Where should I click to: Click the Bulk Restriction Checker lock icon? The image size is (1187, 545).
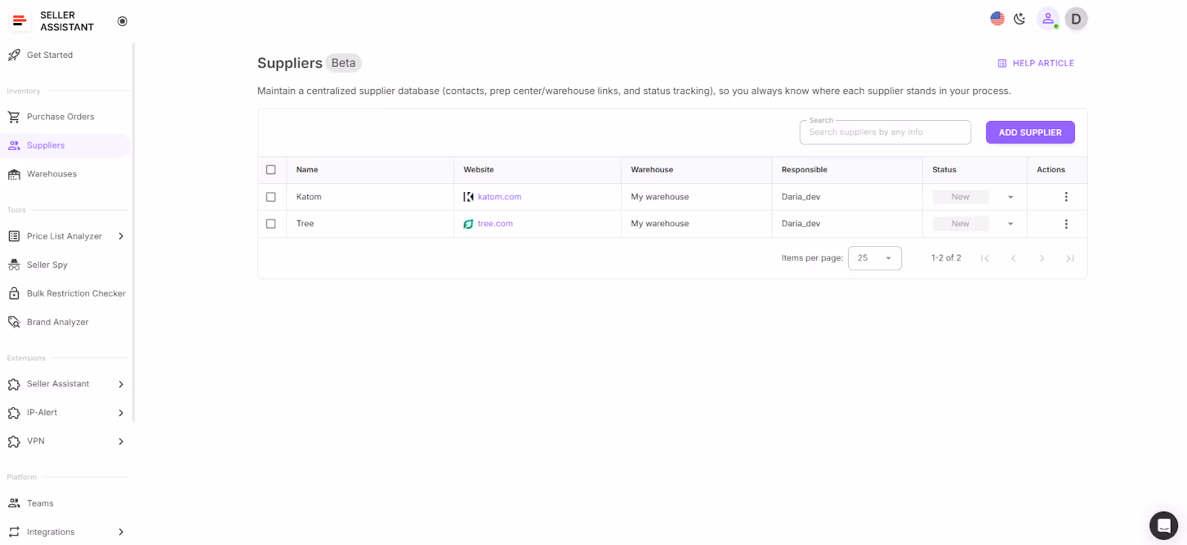pyautogui.click(x=14, y=294)
